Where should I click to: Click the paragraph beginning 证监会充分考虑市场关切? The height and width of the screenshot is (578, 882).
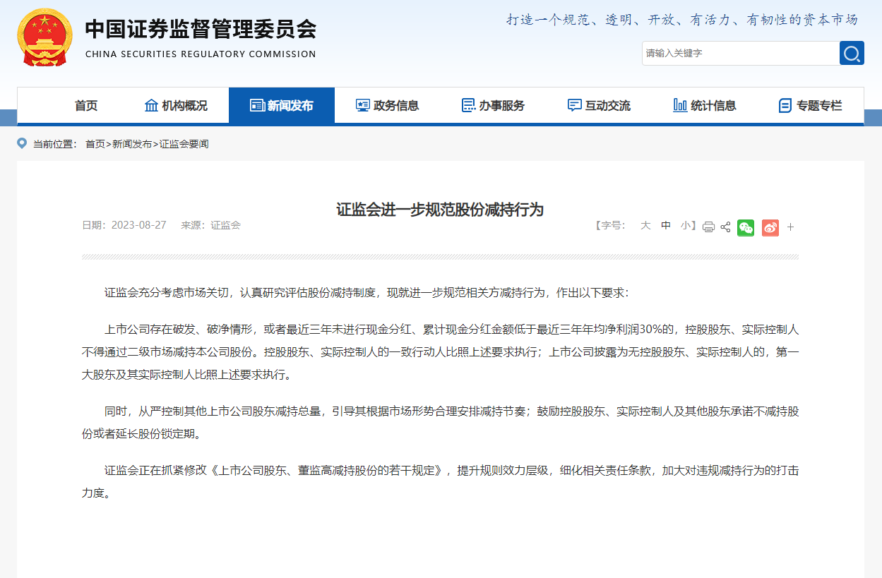click(x=366, y=293)
